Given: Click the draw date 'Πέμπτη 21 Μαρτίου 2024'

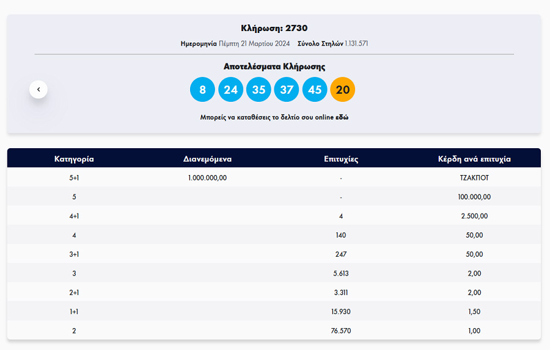Looking at the screenshot, I should (x=254, y=44).
